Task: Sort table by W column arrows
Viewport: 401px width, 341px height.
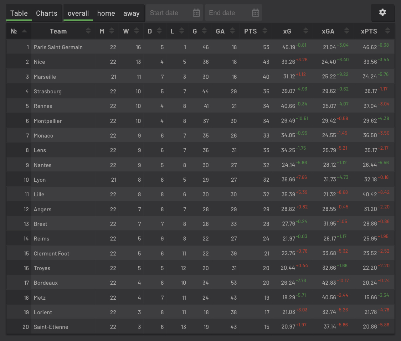Action: point(136,31)
